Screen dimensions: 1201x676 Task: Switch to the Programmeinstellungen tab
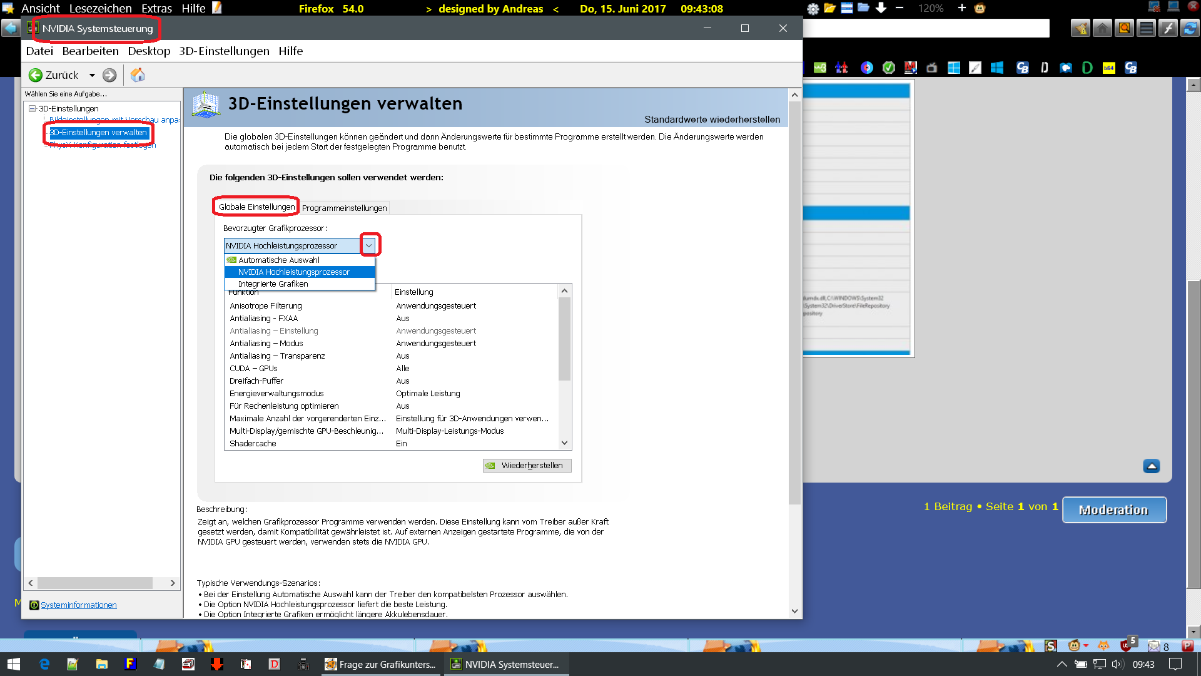344,208
